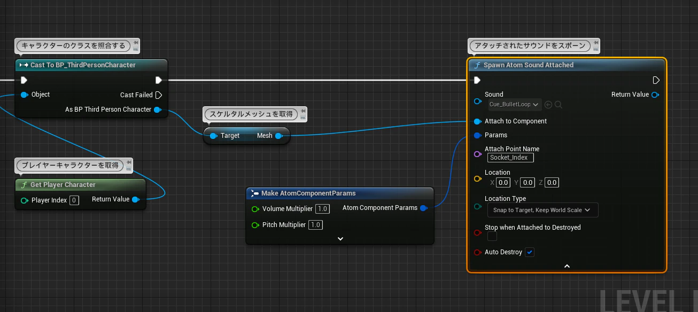The height and width of the screenshot is (312, 698).
Task: Click the Player Index value field
Action: 74,200
